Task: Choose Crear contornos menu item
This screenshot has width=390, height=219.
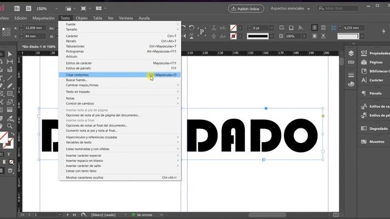Action: tap(119, 75)
